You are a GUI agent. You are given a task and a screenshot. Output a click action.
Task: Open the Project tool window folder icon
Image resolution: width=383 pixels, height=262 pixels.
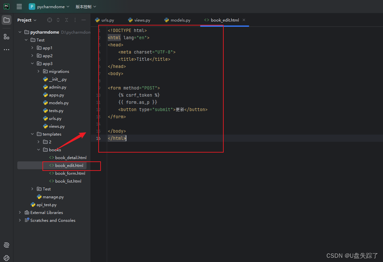click(6, 20)
